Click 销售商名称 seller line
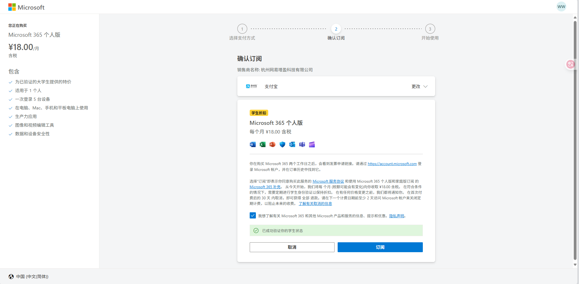 pos(275,70)
